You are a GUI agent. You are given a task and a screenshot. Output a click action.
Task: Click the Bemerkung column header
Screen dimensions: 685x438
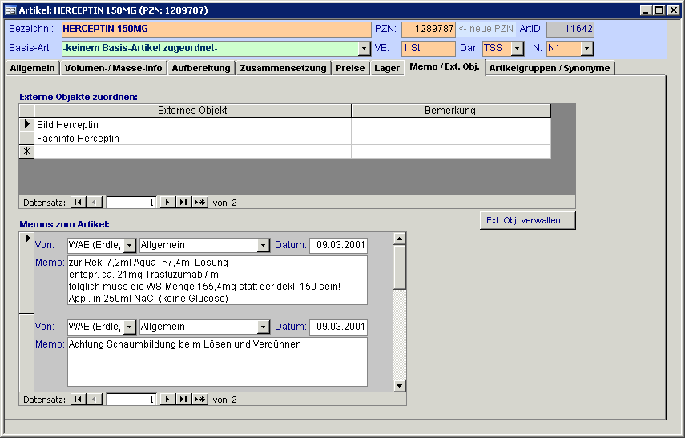tap(451, 111)
